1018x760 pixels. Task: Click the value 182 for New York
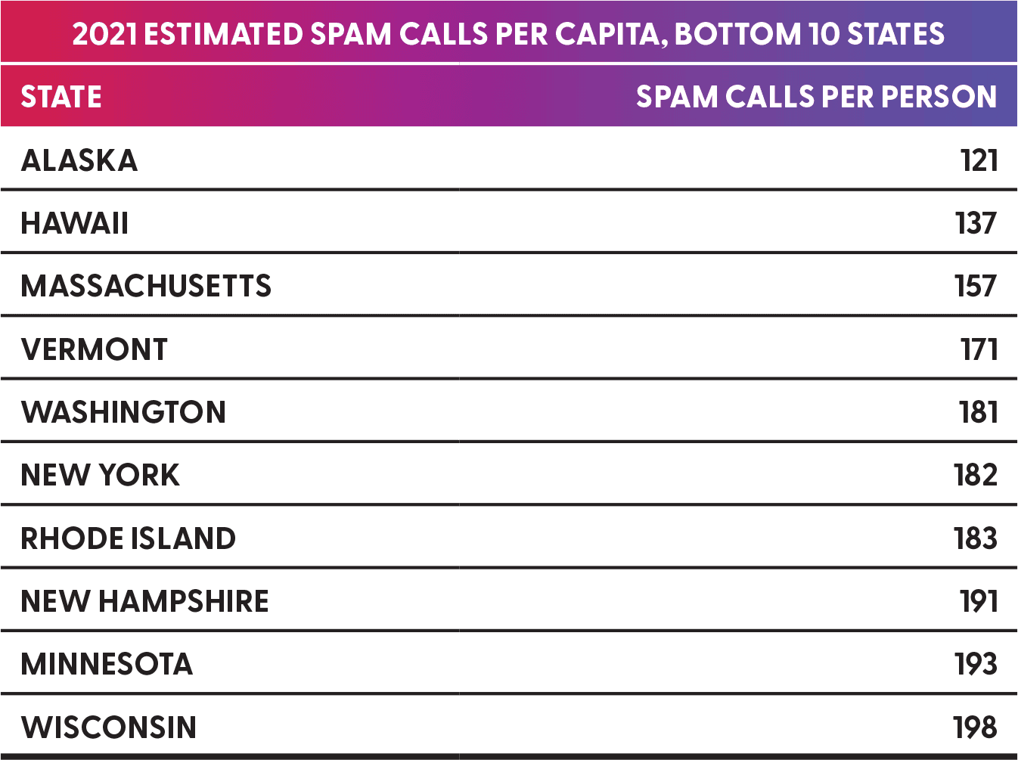pos(976,475)
